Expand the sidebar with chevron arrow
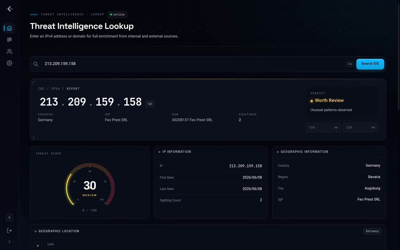 [9, 242]
